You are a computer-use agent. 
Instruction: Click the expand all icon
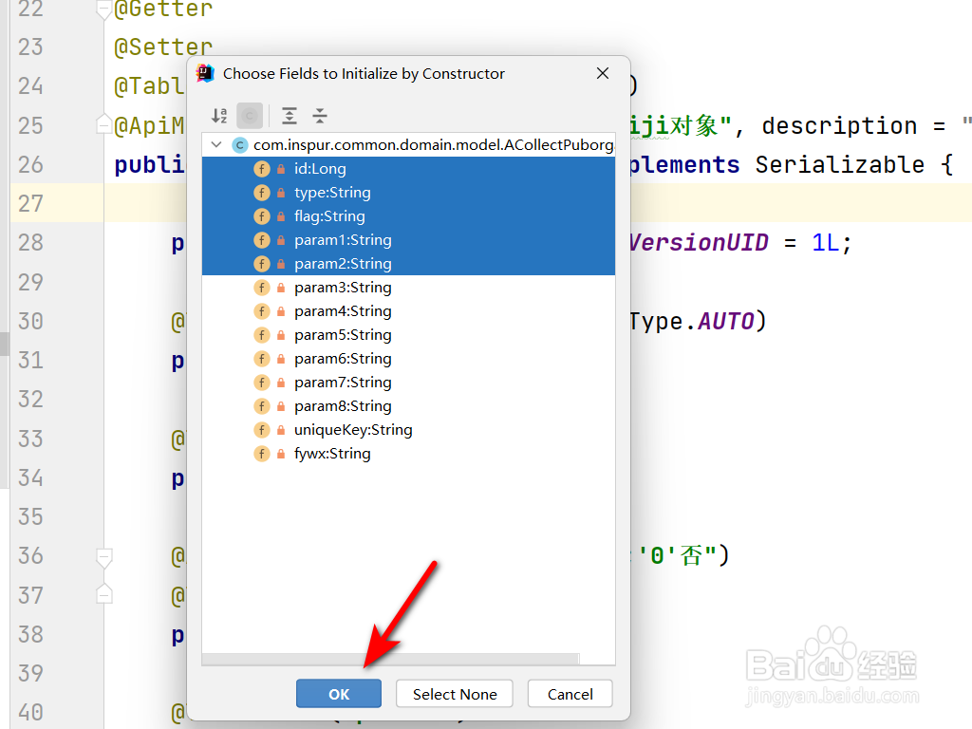click(x=289, y=115)
